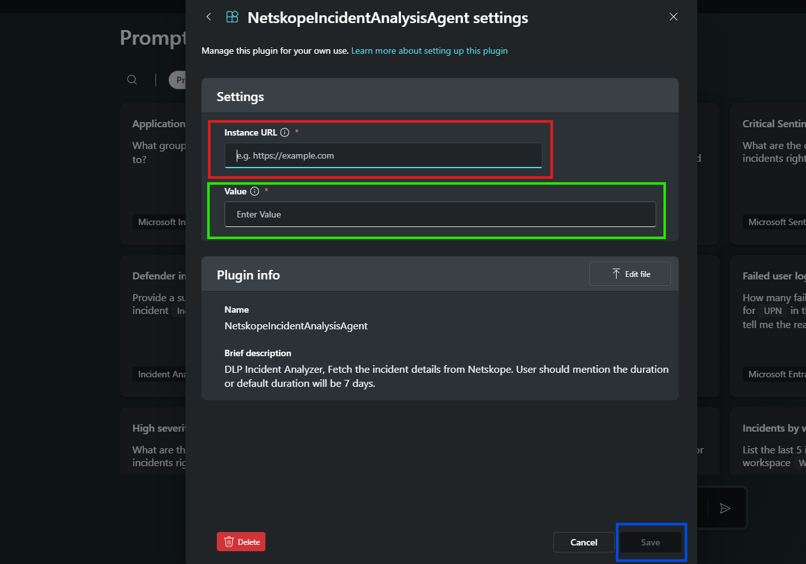Click the 'High severit' prompt card title

tap(159, 428)
